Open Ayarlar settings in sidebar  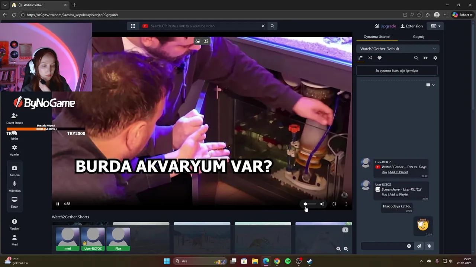pos(15,150)
